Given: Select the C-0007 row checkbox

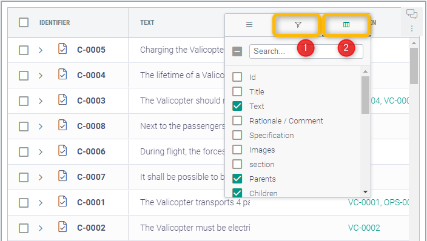Looking at the screenshot, I should (24, 177).
